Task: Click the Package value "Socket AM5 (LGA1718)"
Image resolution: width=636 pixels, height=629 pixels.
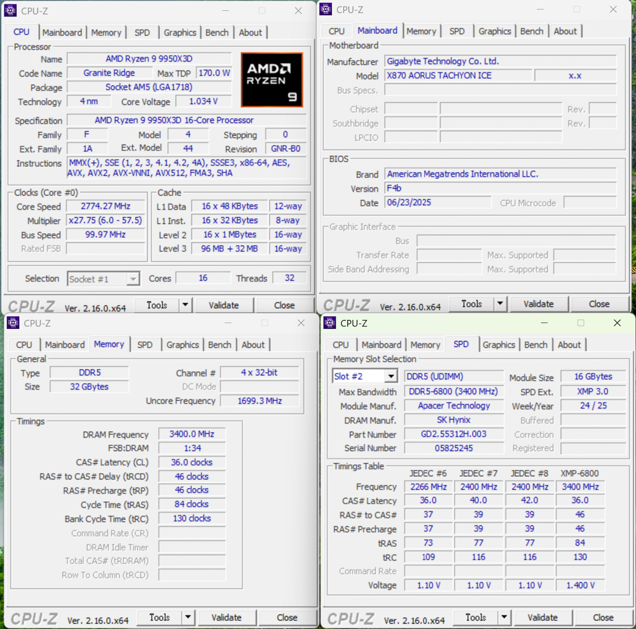Action: 149,87
